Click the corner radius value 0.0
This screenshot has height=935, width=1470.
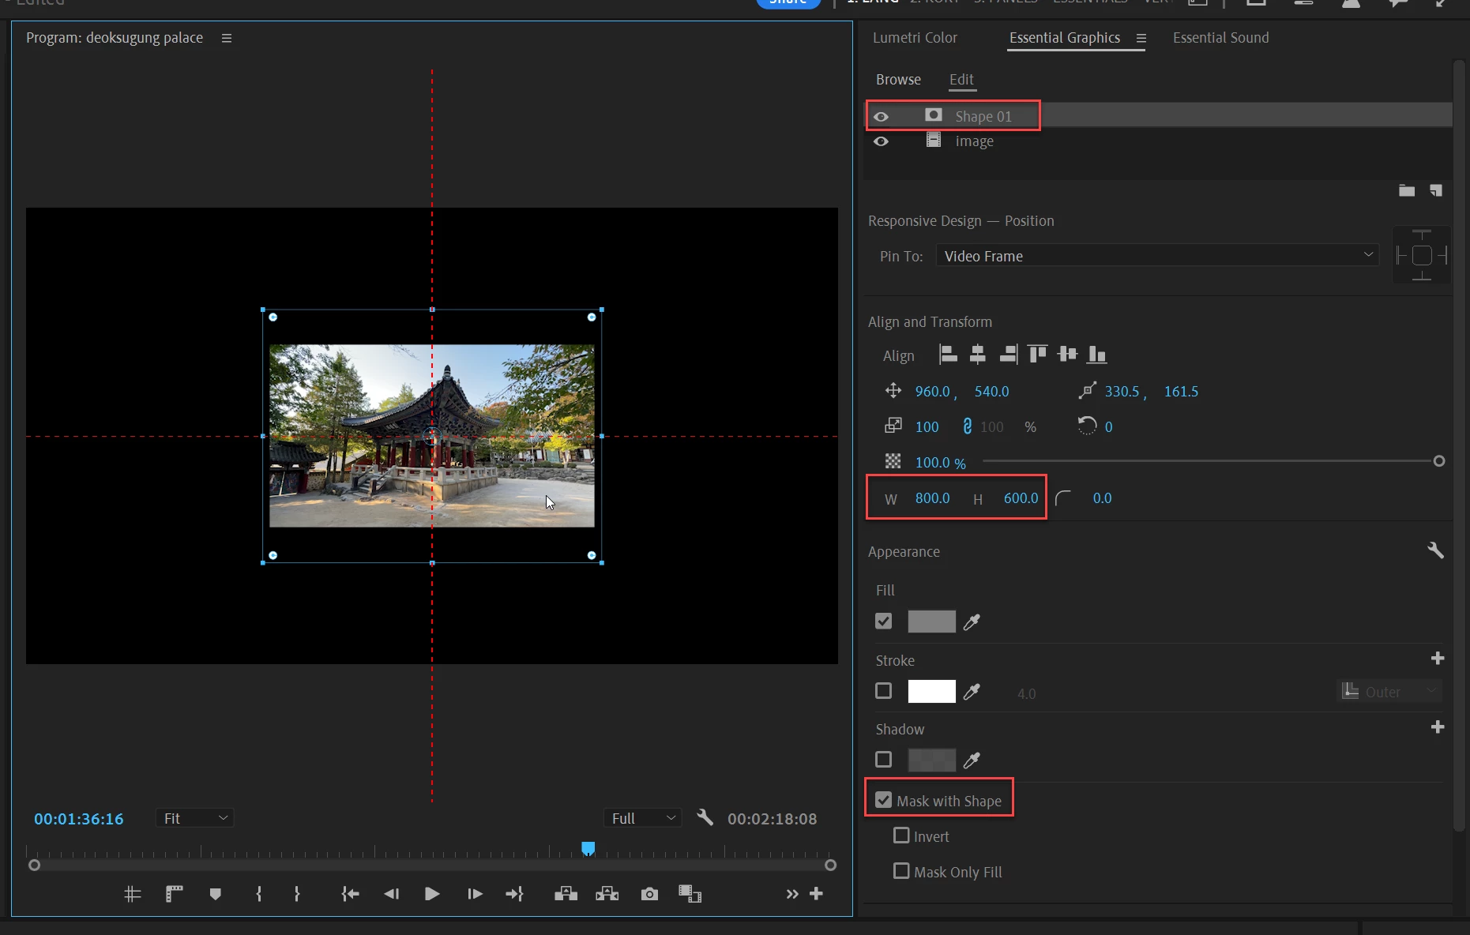[x=1102, y=498]
